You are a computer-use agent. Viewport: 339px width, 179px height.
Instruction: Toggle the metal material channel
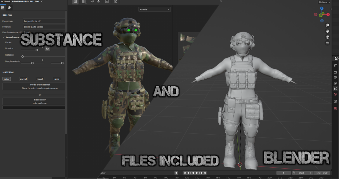(23, 79)
